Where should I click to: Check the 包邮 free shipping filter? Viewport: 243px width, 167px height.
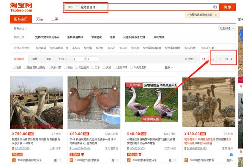tap(14, 67)
